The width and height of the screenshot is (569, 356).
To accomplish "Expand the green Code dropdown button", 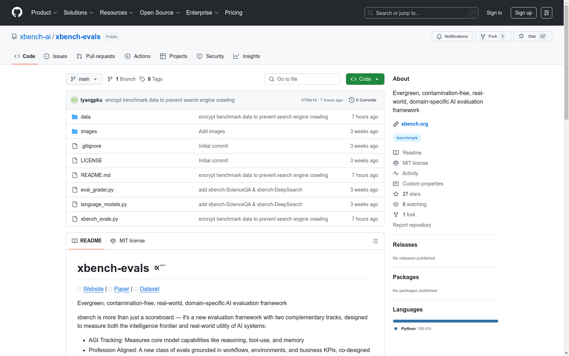I will click(x=365, y=79).
